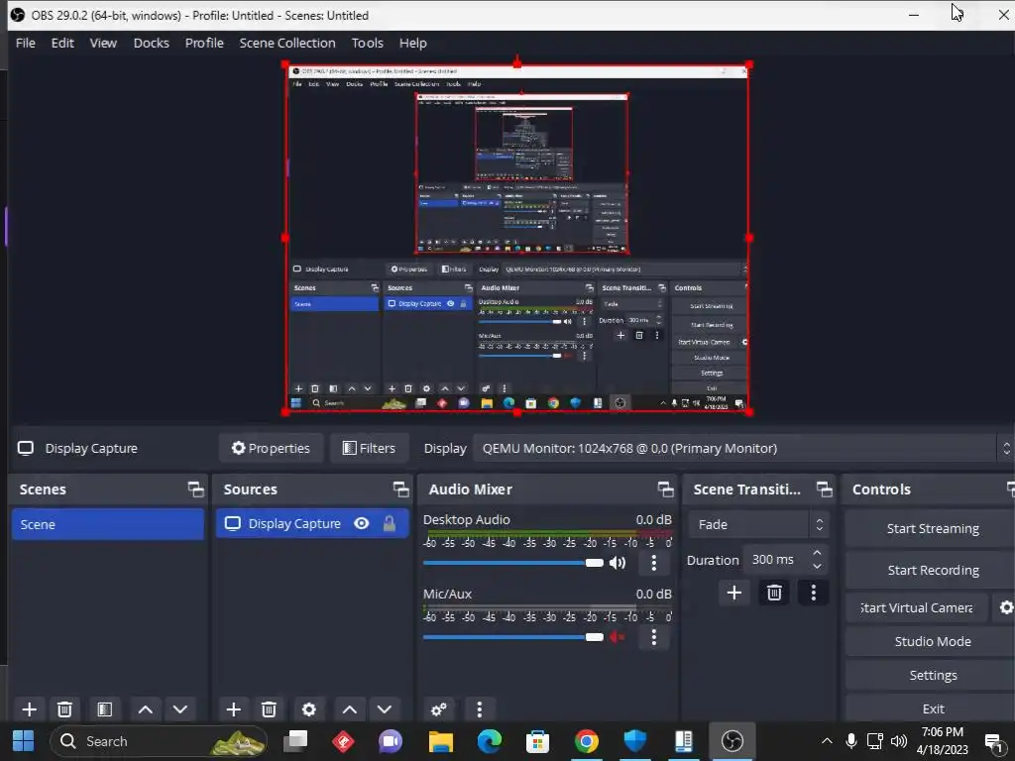This screenshot has width=1015, height=761.
Task: Click the Filters button in source toolbar
Action: click(369, 448)
